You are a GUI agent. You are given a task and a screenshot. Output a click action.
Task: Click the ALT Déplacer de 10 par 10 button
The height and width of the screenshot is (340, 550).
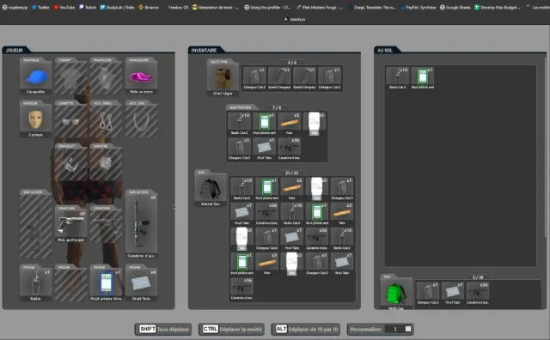[x=306, y=329]
